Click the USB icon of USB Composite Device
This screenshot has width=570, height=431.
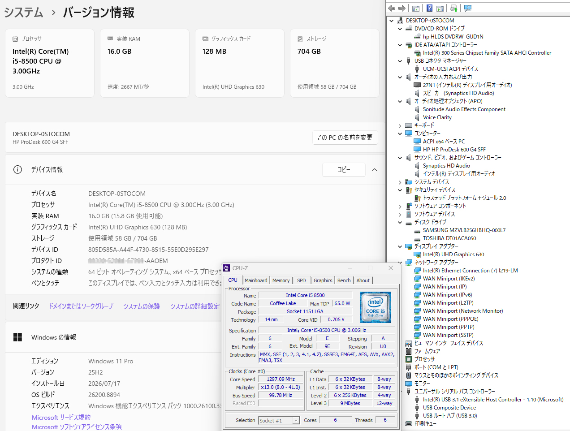[x=417, y=408]
